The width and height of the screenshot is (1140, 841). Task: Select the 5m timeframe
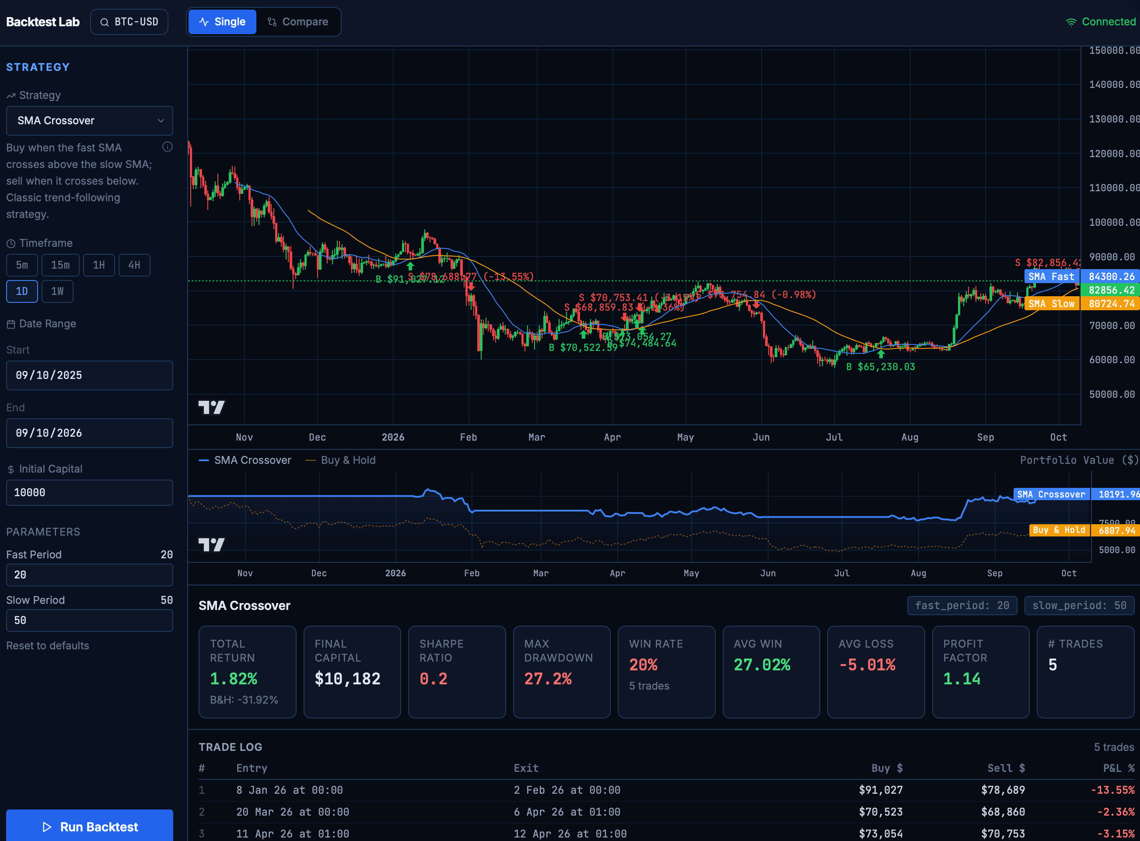click(x=22, y=265)
